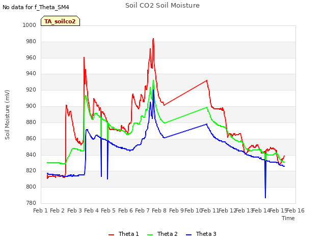This screenshot has width=326, height=244.
Task: Toggle Theta 2 legend entry
Action: (x=162, y=234)
